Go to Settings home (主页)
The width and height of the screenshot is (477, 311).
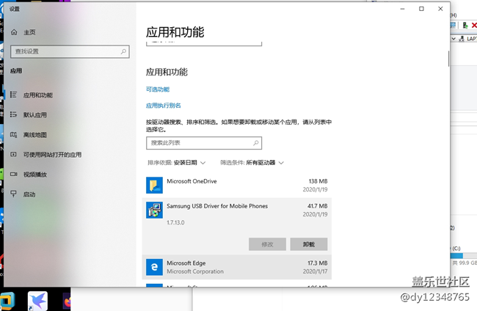coord(23,32)
